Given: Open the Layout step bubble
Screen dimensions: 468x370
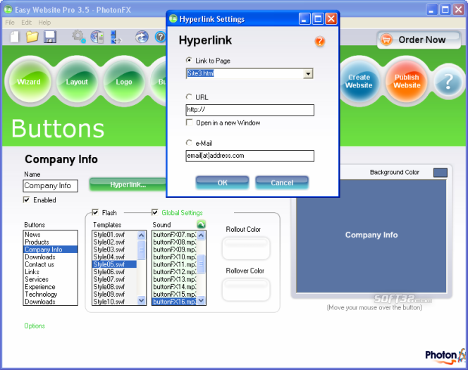Looking at the screenshot, I should [x=77, y=82].
